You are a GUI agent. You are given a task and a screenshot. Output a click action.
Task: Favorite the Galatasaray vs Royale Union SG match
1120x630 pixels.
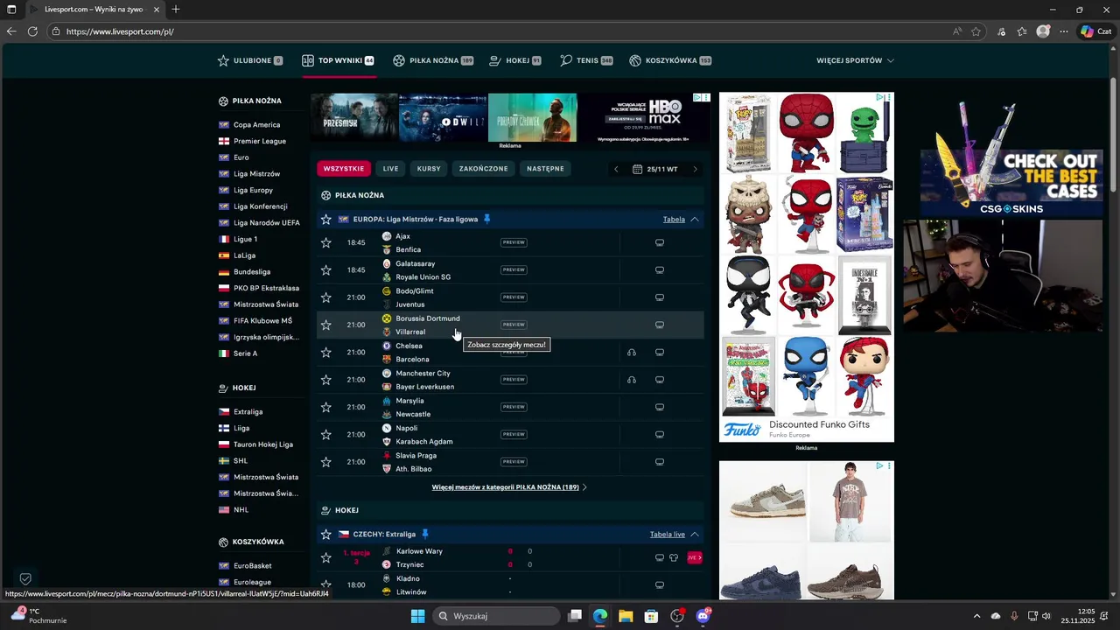point(326,270)
